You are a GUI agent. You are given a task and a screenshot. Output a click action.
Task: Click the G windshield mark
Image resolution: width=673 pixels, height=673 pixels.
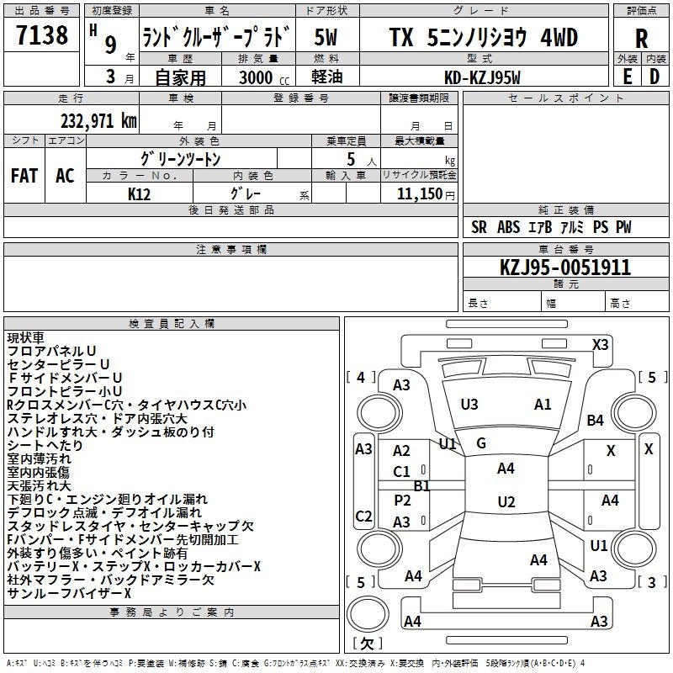[481, 443]
